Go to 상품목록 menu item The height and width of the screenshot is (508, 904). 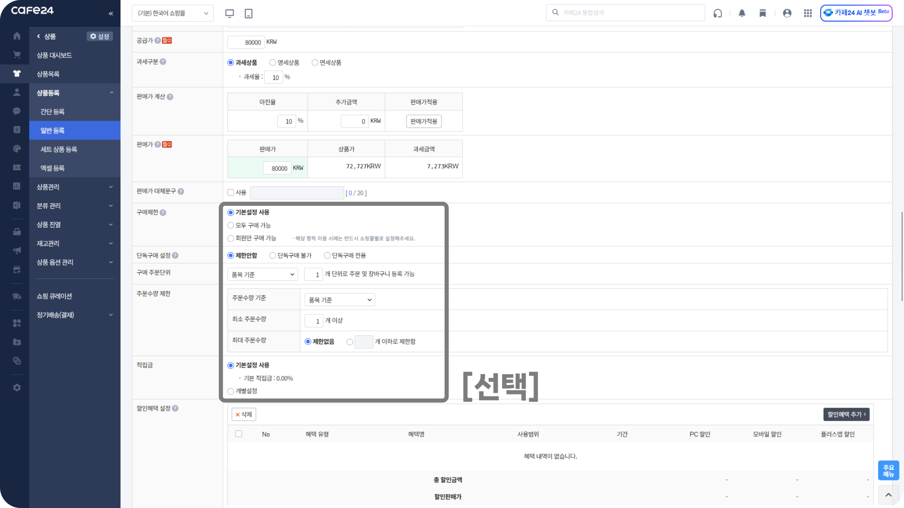pyautogui.click(x=48, y=74)
